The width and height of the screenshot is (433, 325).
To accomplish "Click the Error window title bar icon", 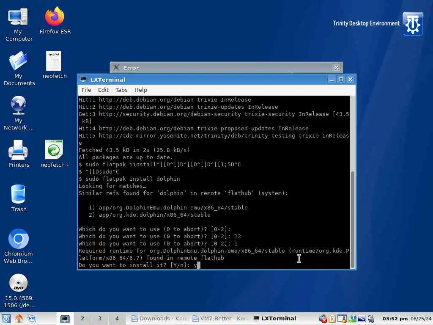I will (116, 67).
